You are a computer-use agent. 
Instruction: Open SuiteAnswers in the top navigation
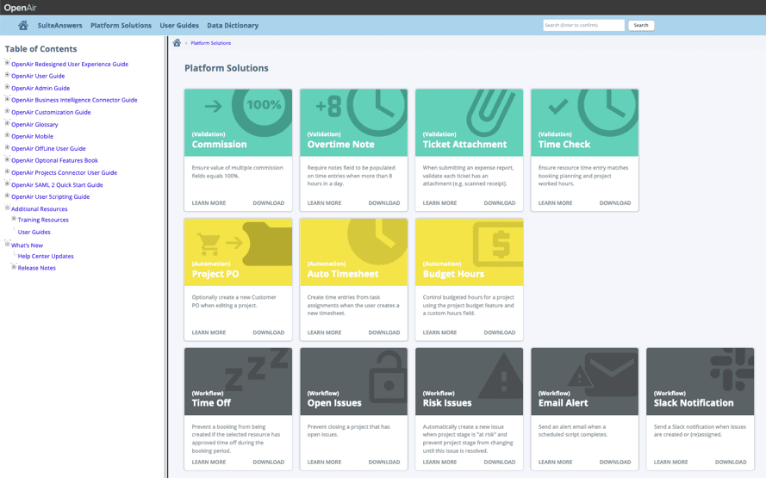60,25
